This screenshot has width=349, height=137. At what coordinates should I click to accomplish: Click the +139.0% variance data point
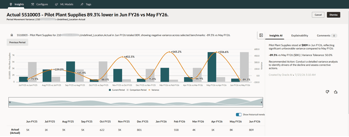pos(52,70)
